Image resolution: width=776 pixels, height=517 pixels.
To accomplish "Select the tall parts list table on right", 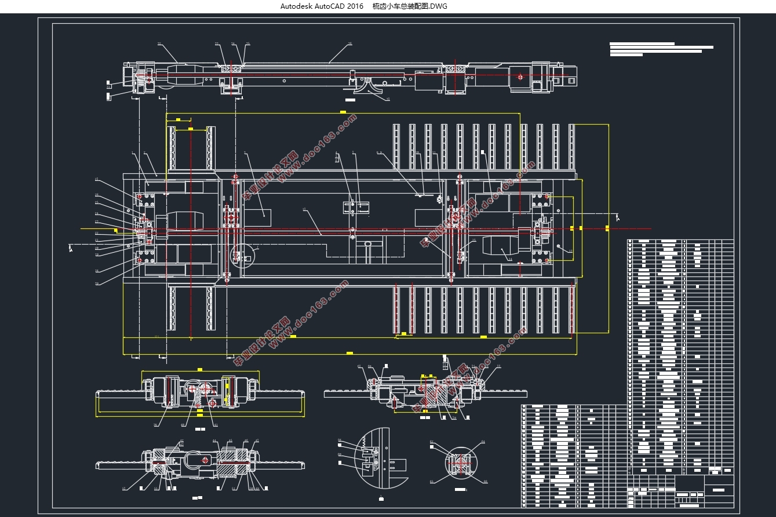I will pos(680,356).
